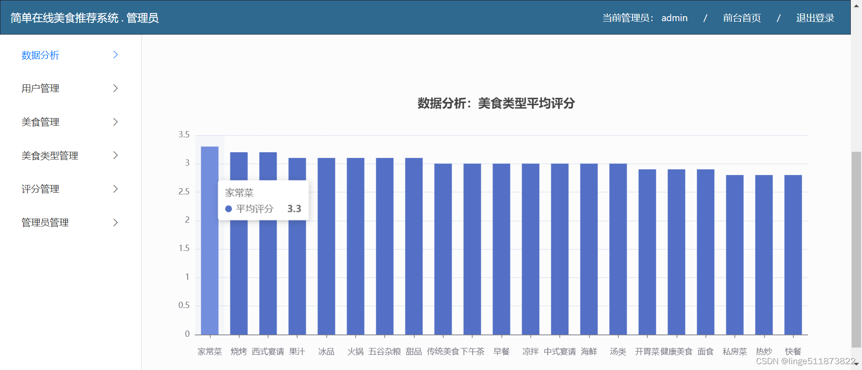862x370 pixels.
Task: Click the 火锅 bar in chart
Action: (356, 247)
